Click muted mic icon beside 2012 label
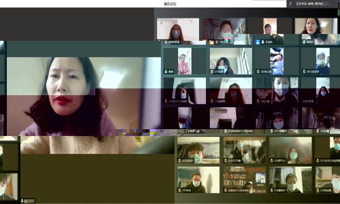This screenshot has height=204, width=340. coord(304,71)
